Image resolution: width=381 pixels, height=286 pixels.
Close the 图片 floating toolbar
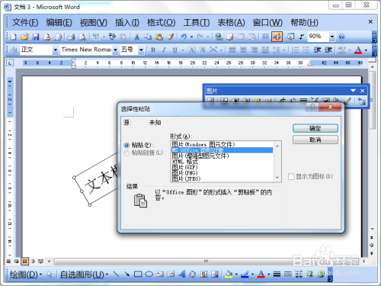362,91
